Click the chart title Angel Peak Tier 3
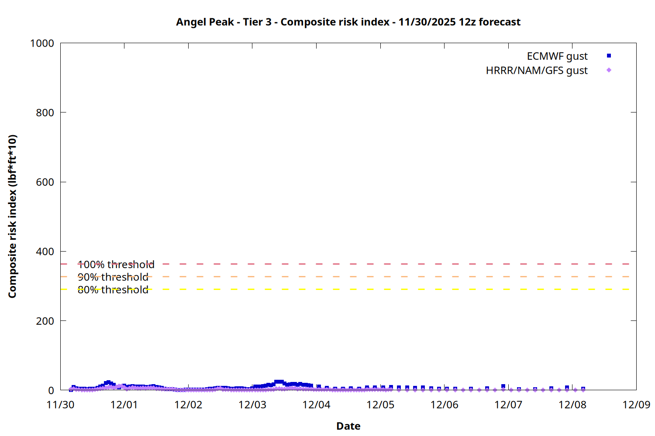 [348, 22]
